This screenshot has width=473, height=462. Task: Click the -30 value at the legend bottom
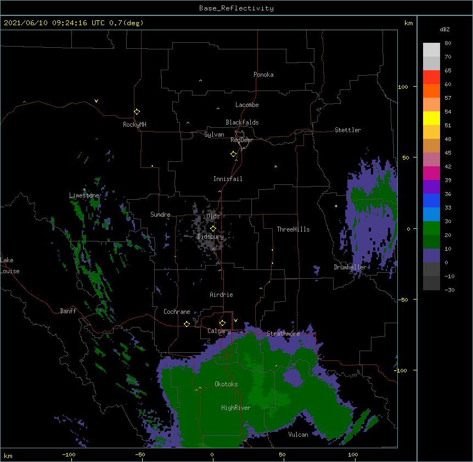[x=449, y=290]
